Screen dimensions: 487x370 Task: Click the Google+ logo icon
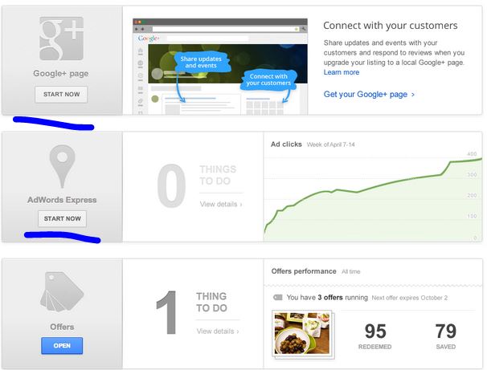(61, 39)
